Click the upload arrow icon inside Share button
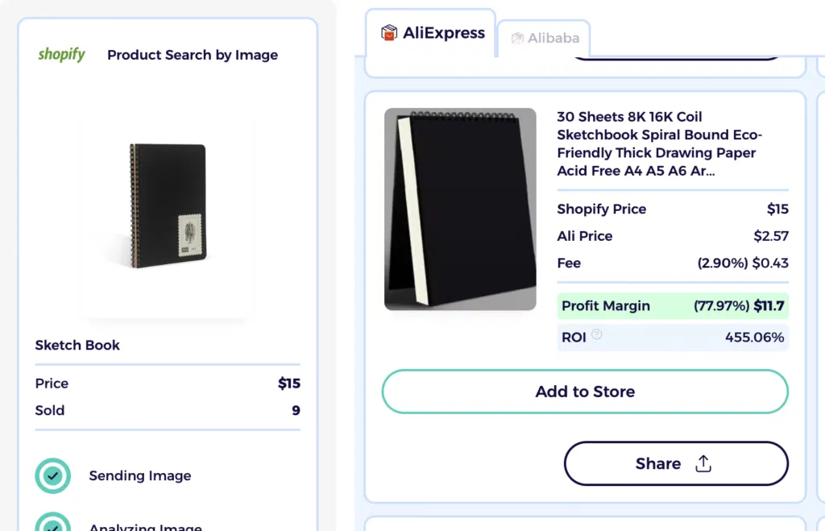Image resolution: width=825 pixels, height=531 pixels. click(703, 463)
